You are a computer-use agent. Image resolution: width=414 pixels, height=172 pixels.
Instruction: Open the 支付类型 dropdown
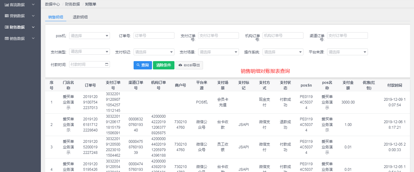[x=89, y=52]
